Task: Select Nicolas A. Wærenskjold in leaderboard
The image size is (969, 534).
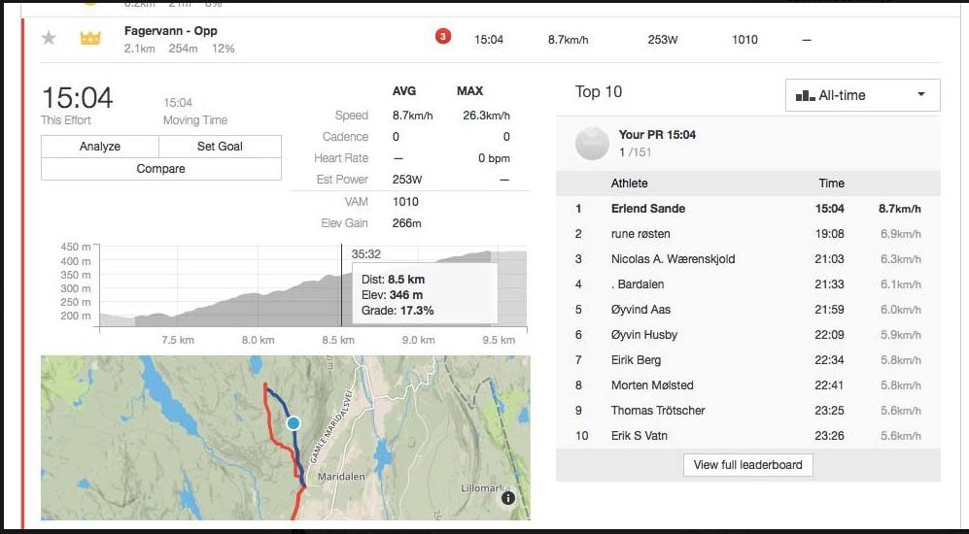Action: pyautogui.click(x=673, y=259)
